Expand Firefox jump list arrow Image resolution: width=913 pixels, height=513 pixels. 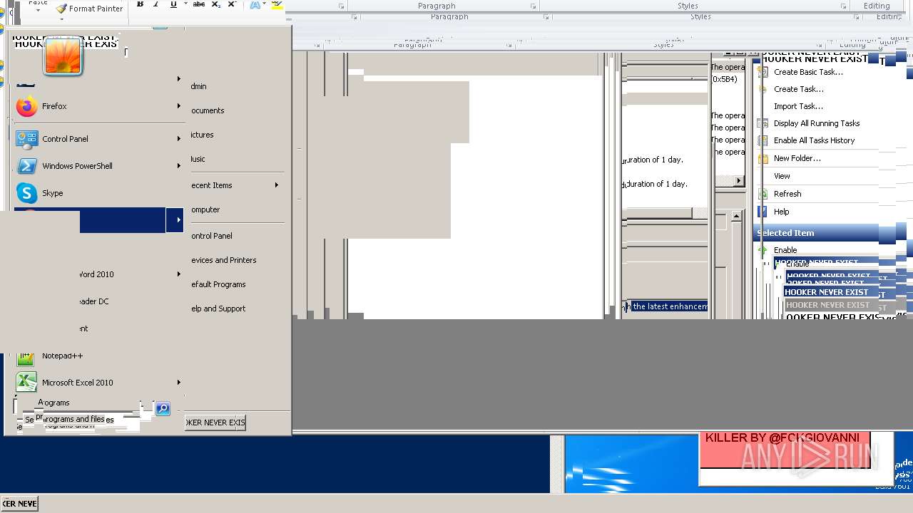click(x=179, y=106)
